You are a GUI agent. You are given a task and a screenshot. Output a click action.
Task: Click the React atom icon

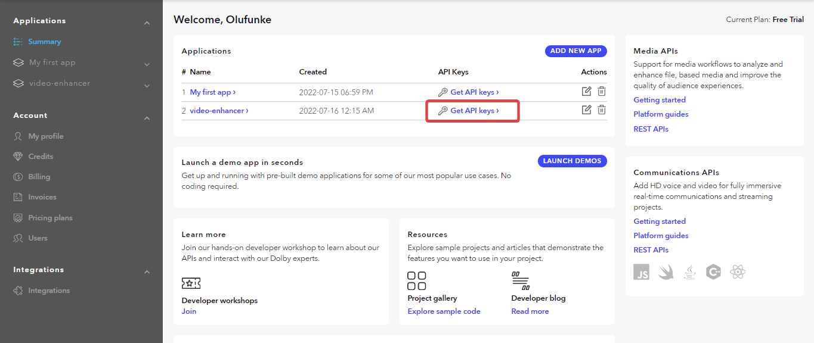coord(738,273)
